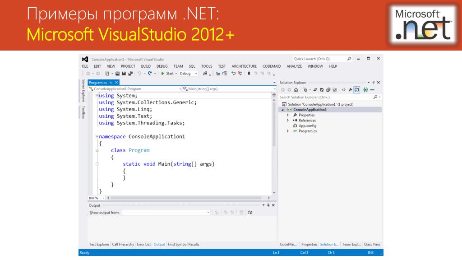Switch to the Error List tab

click(x=144, y=244)
